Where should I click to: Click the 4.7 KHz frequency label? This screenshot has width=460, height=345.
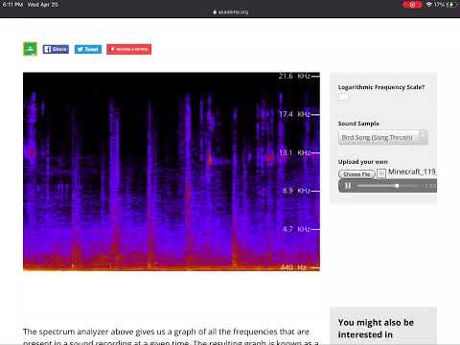296,229
